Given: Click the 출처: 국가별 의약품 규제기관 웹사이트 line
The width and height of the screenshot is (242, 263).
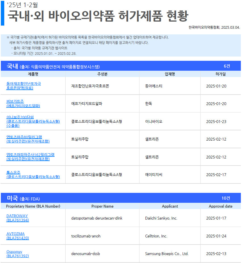Looking at the screenshot, I should tap(39, 48).
